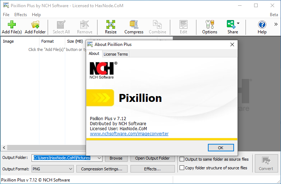Click the Image column header

click(x=20, y=41)
